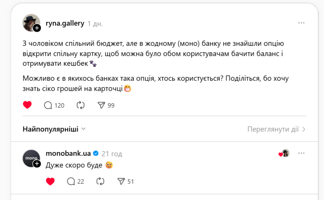Unlike monobank.ua's reply
The width and height of the screenshot is (324, 200).
tap(50, 181)
